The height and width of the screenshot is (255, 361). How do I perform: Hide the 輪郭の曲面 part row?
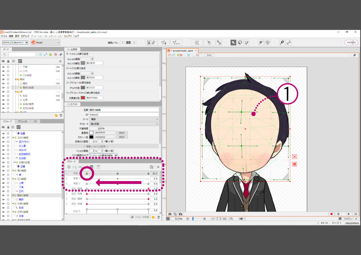click(3, 88)
